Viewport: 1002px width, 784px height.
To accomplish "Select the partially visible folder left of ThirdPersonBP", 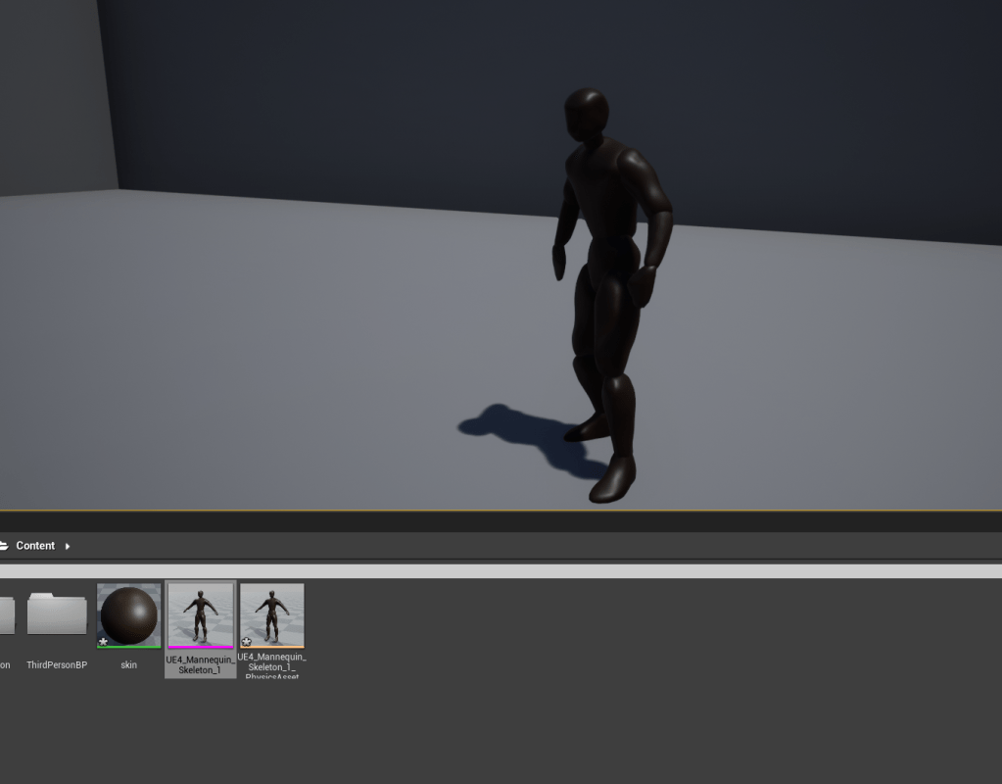I will coord(6,615).
